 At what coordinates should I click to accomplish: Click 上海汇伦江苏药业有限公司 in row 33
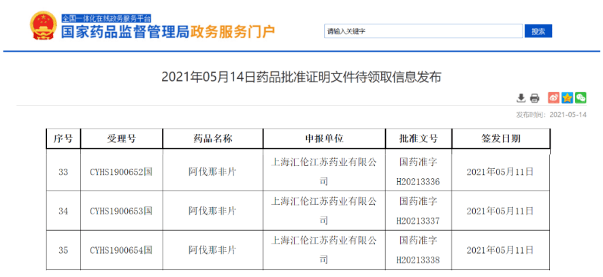click(324, 172)
